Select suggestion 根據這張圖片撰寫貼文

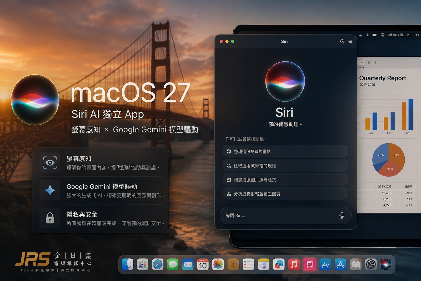285,180
